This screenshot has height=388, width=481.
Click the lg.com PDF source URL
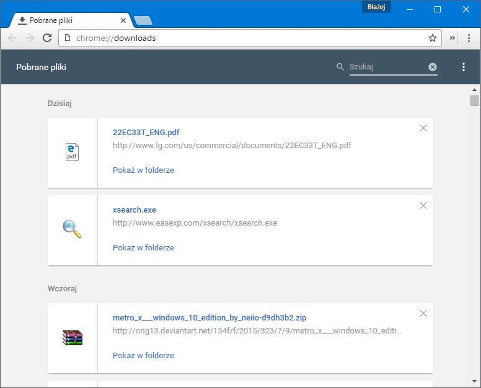point(232,145)
